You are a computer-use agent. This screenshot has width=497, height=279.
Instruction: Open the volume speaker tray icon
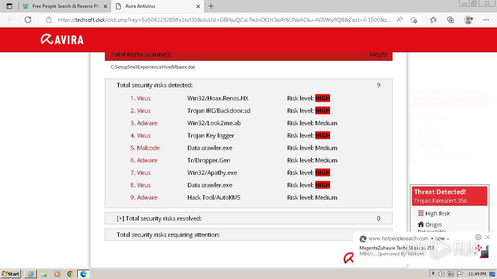pyautogui.click(x=441, y=274)
